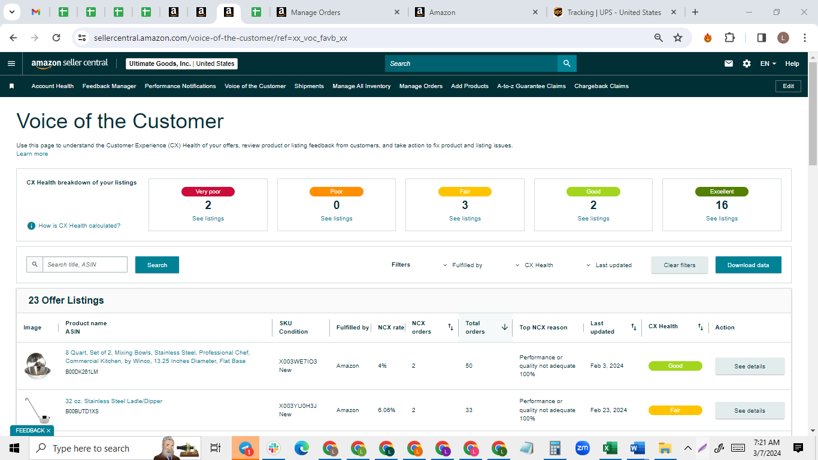
Task: Open the Chrome profile avatar
Action: (783, 38)
